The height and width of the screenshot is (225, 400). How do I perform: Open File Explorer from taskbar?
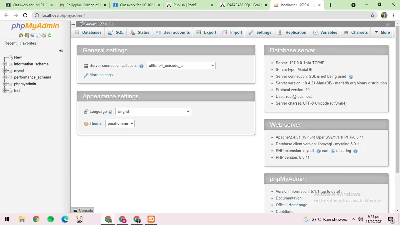click(22, 219)
